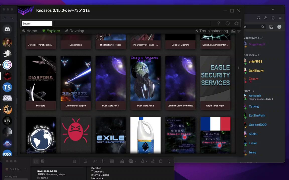
Task: Switch Notes to list view
Action: [36, 161]
